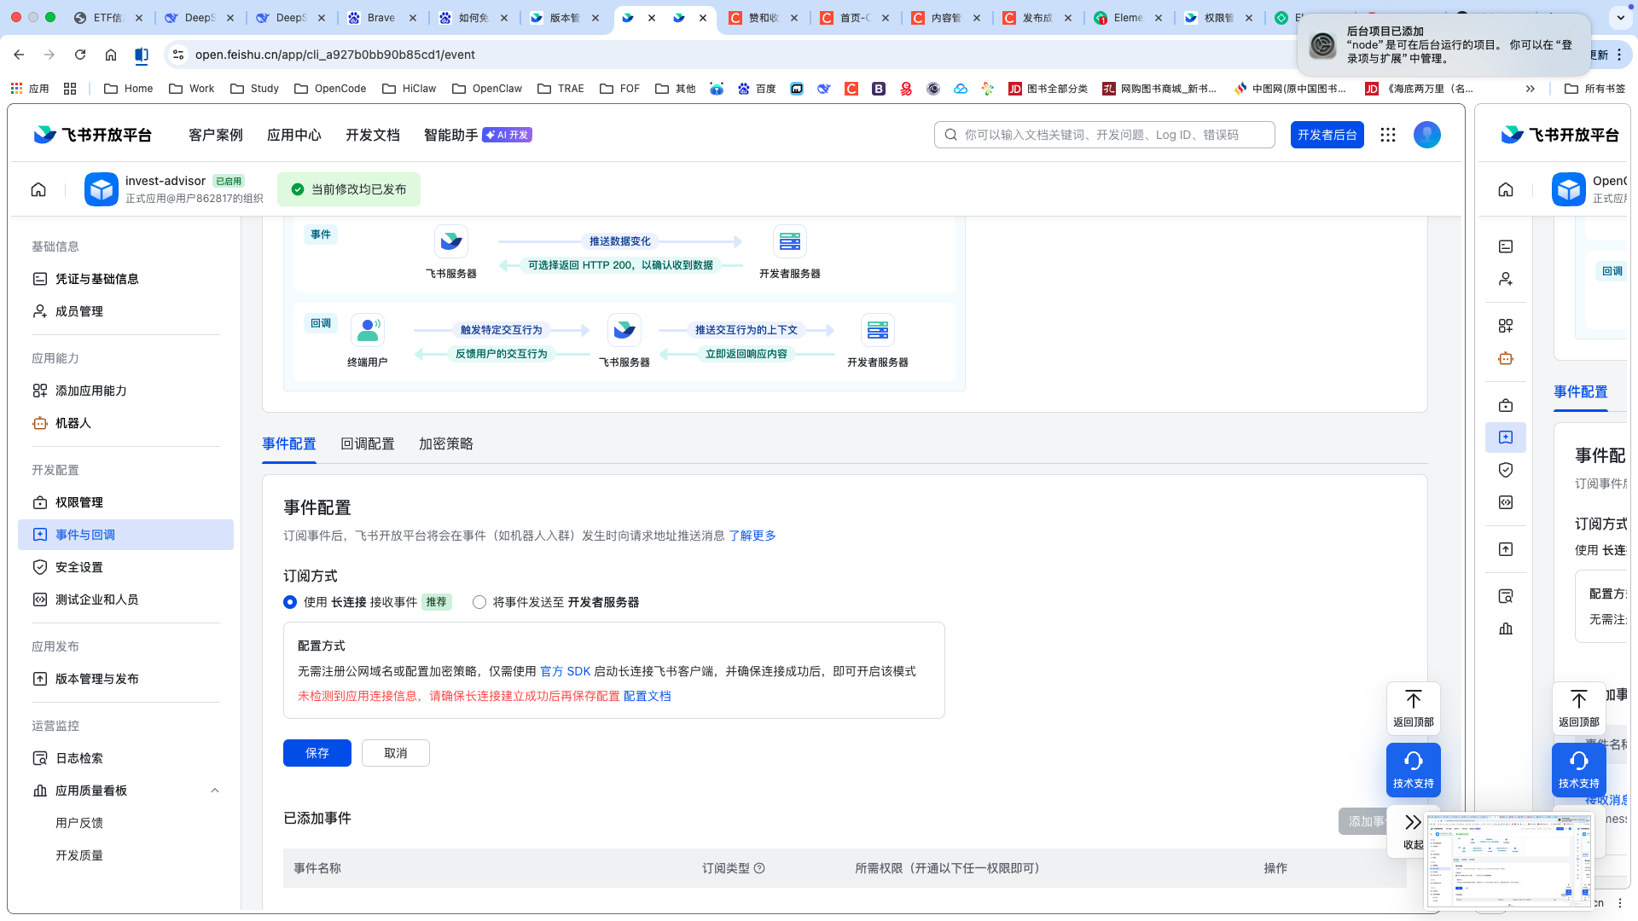Open the 开发文档 menu in top navigation

pos(372,134)
